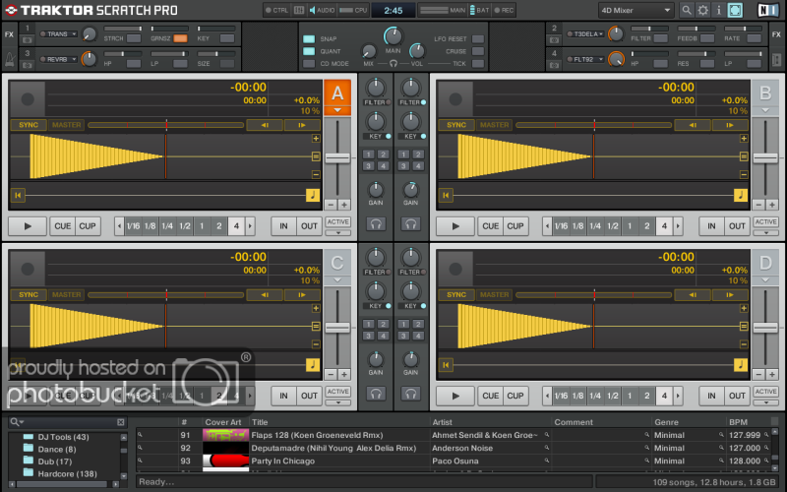Click the note icon on deck A stripe
Image resolution: width=787 pixels, height=492 pixels.
pos(313,195)
